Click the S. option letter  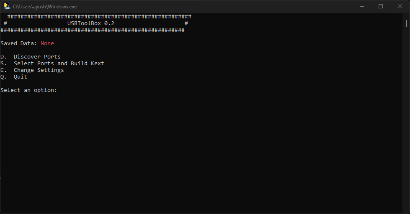point(4,64)
